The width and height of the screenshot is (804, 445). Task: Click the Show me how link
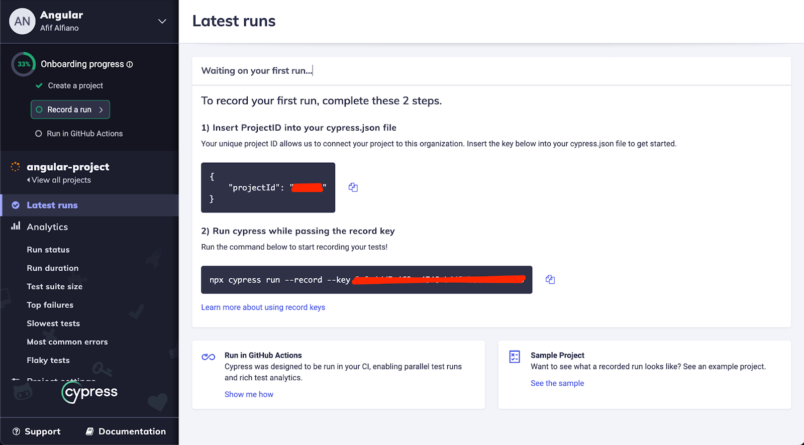click(249, 394)
